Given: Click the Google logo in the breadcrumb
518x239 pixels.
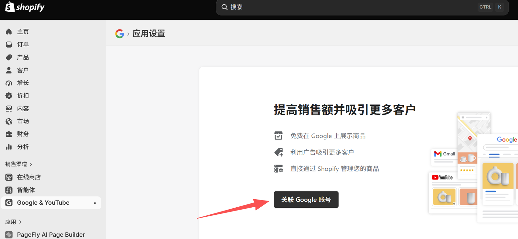Looking at the screenshot, I should [x=120, y=34].
